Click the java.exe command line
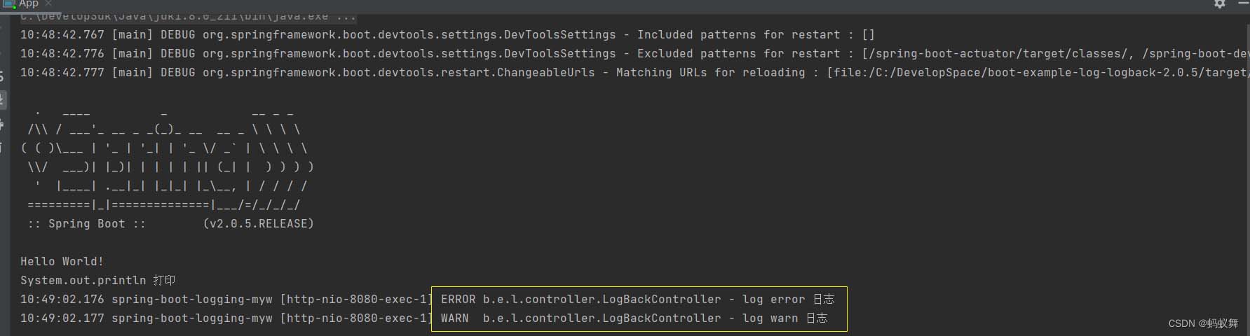The height and width of the screenshot is (336, 1250). click(x=188, y=16)
